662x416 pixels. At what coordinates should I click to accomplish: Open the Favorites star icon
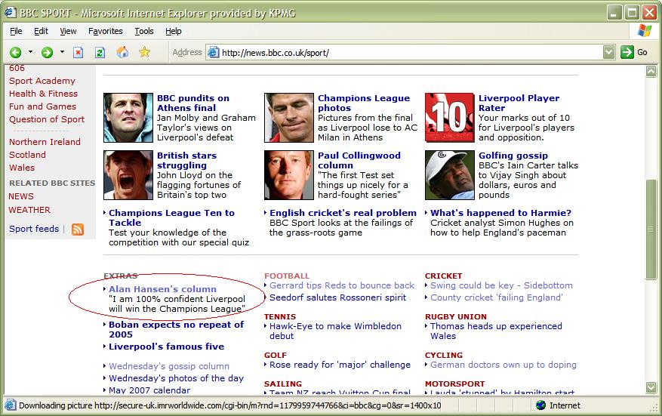pos(144,52)
